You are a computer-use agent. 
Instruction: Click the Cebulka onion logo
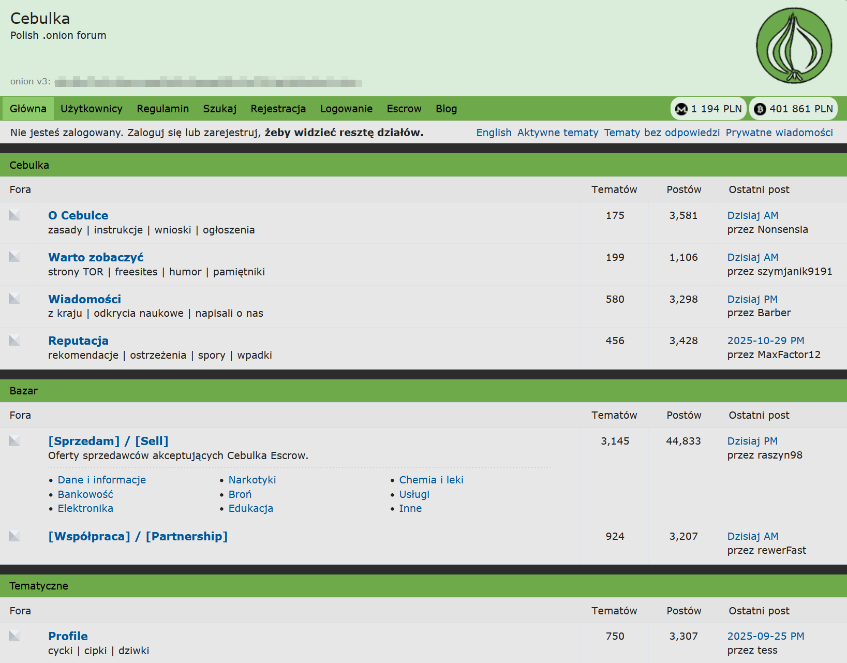click(x=794, y=46)
